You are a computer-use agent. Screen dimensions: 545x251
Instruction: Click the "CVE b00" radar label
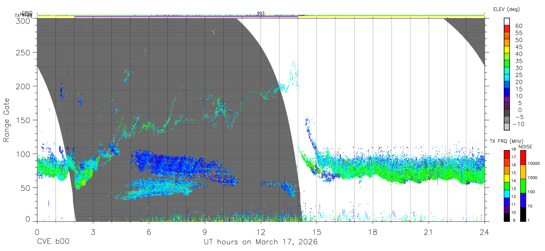(x=53, y=242)
